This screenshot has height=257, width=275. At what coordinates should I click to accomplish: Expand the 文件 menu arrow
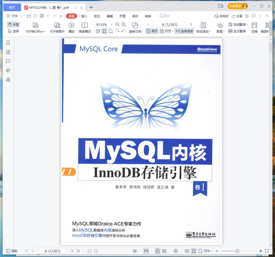click(21, 16)
